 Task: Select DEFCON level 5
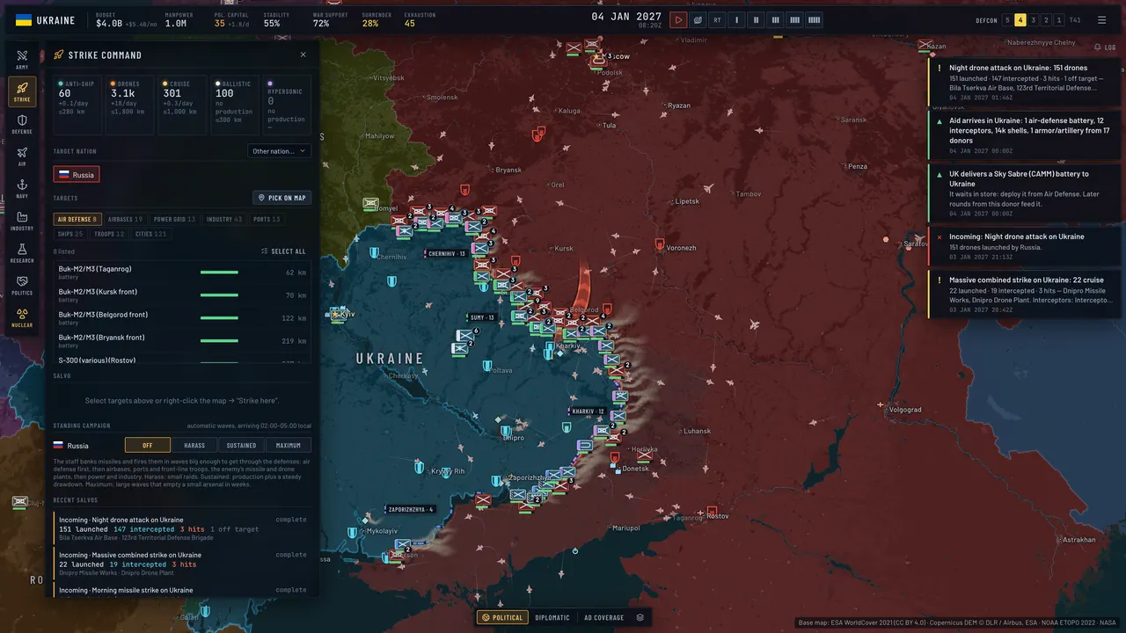coord(1007,20)
